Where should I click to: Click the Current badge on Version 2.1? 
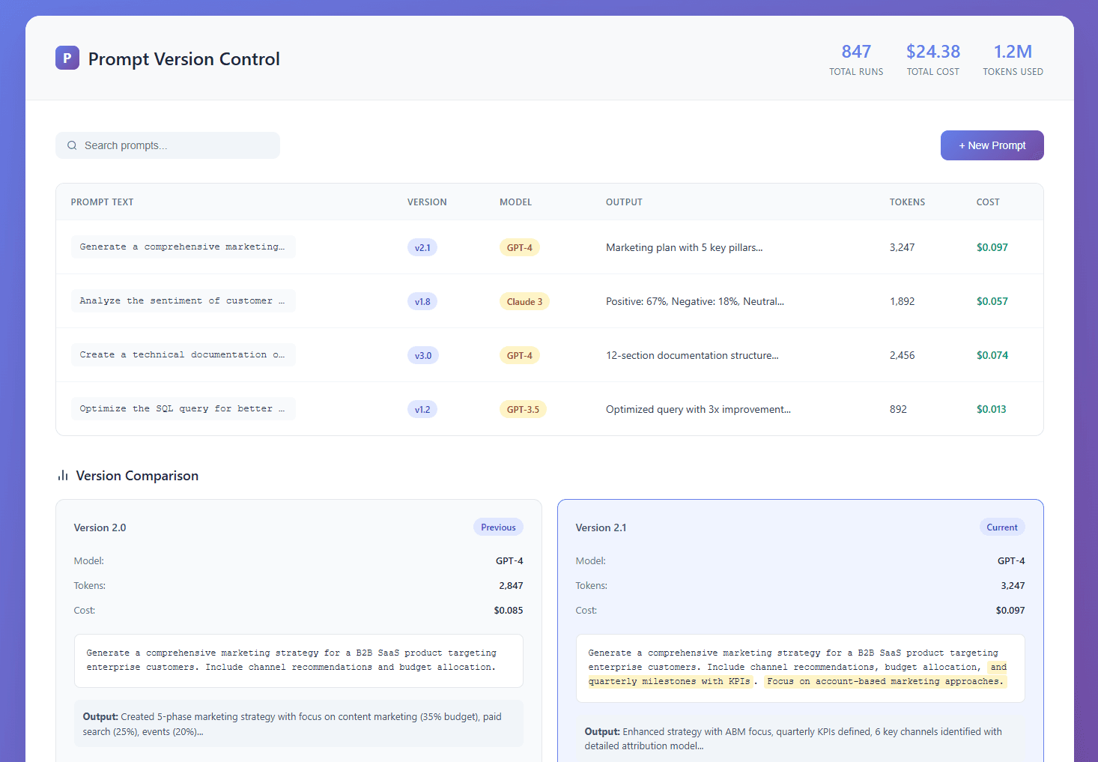(x=1001, y=527)
